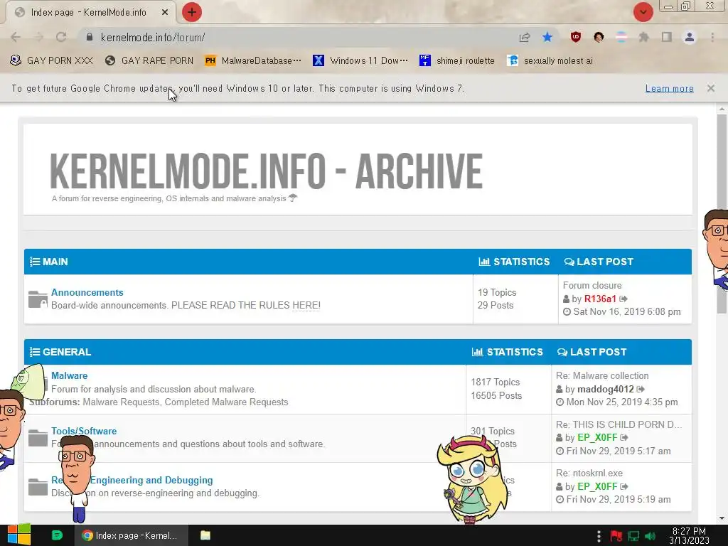Click the view-post icon next to R136a1
Viewport: 728px width, 546px height.
623,299
